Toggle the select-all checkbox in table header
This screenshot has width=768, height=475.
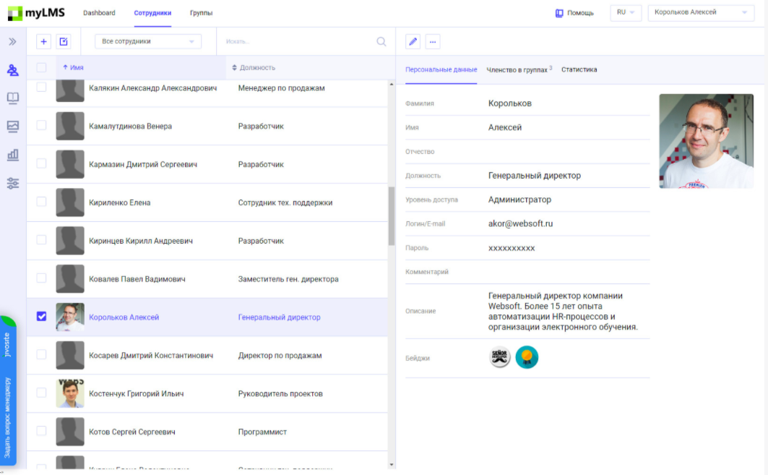click(41, 67)
